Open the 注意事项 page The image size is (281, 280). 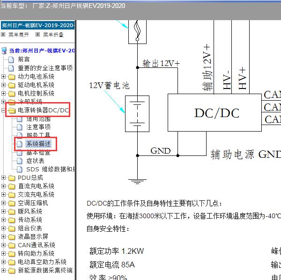[38, 127]
